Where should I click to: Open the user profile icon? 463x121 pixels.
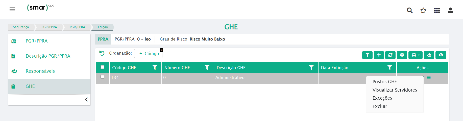tap(450, 10)
